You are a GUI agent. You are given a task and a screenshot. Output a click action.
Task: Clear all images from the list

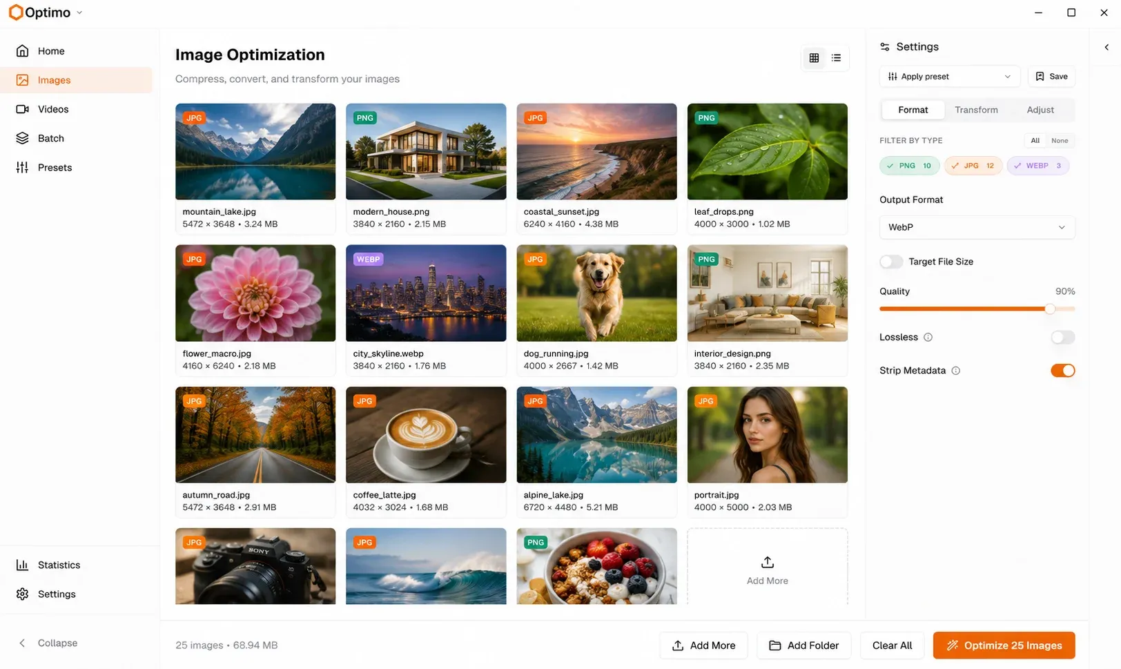click(x=892, y=646)
